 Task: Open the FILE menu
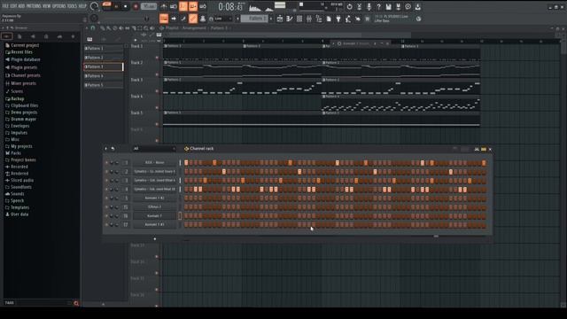(x=5, y=6)
